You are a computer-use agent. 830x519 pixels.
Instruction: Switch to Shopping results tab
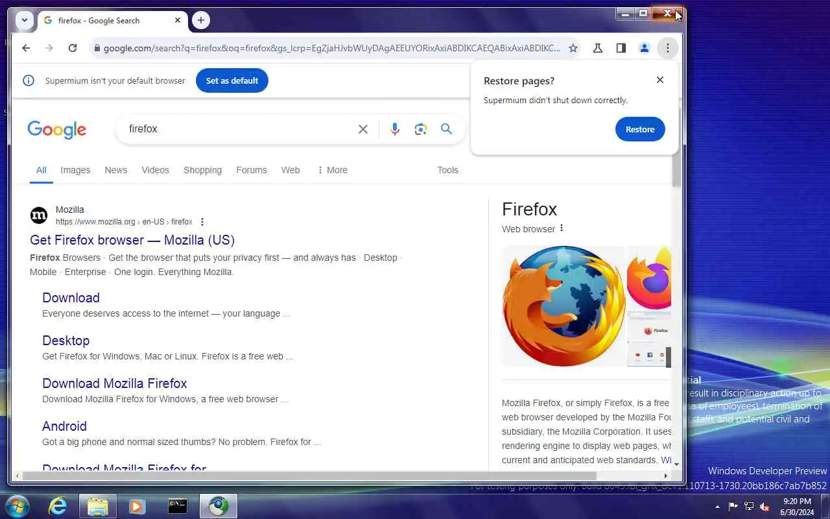click(202, 170)
